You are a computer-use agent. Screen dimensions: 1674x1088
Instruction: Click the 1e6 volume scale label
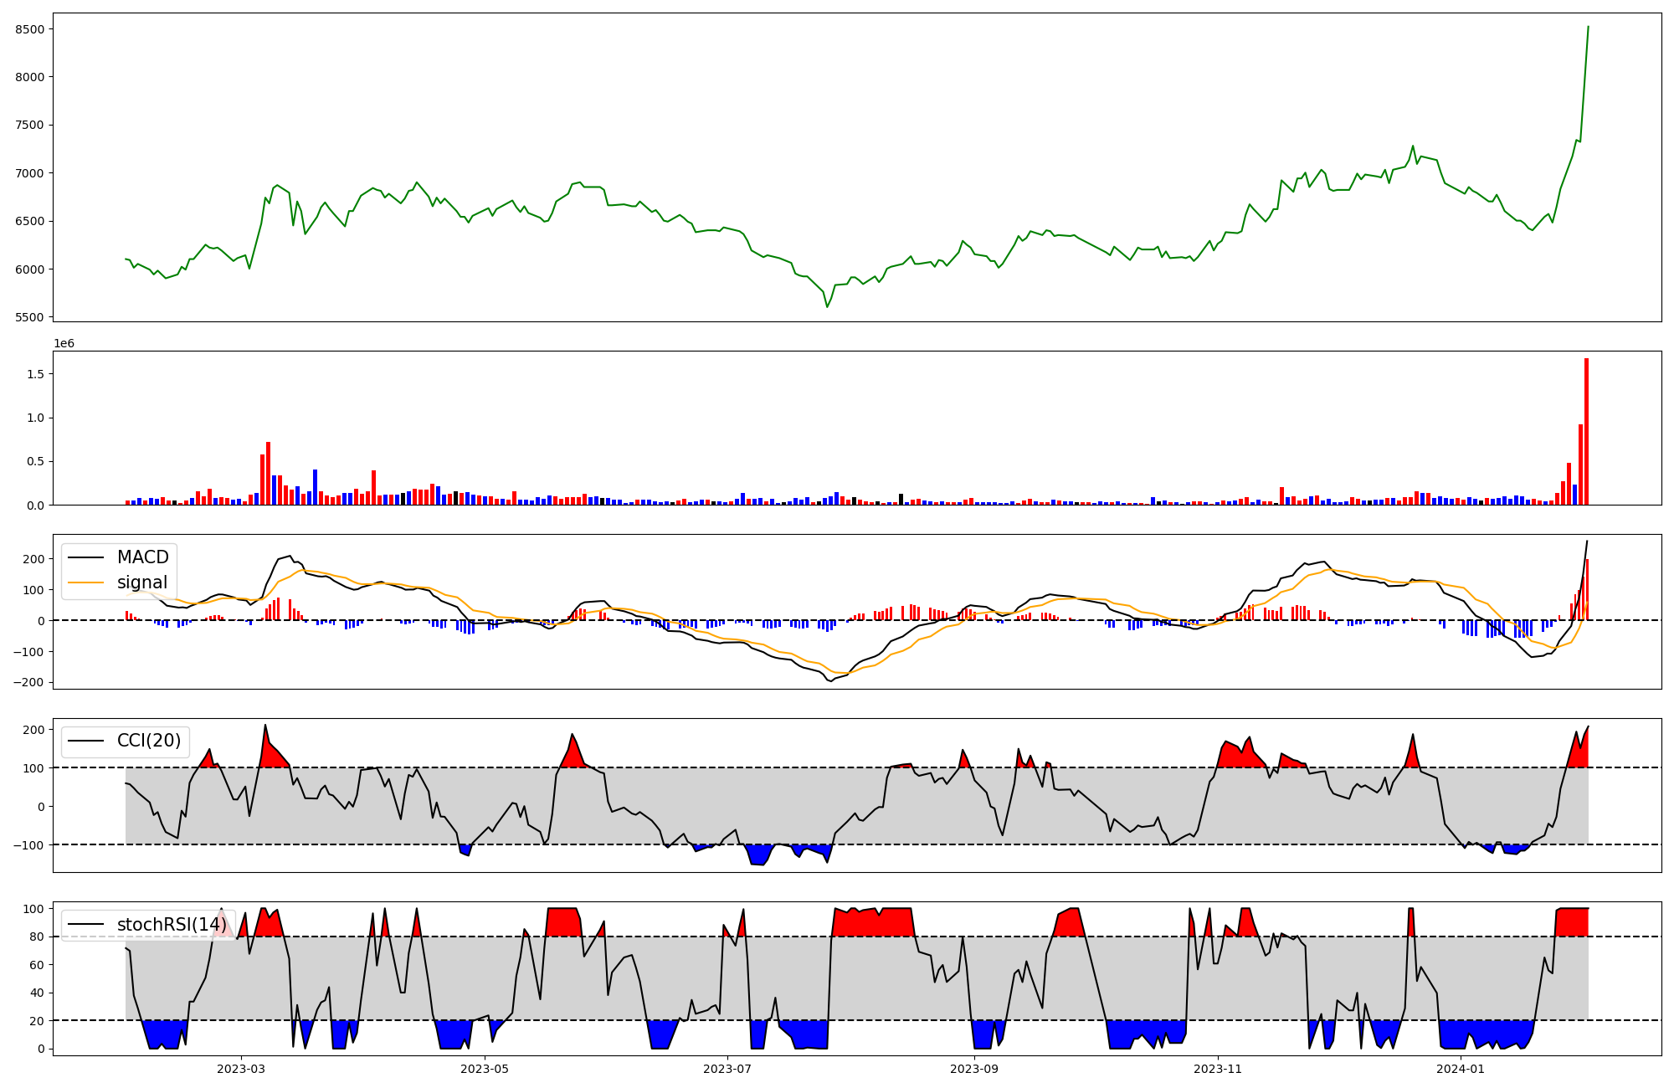point(64,344)
